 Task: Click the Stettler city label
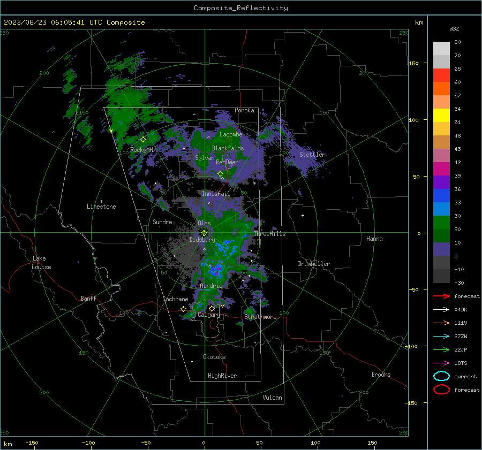click(x=312, y=155)
